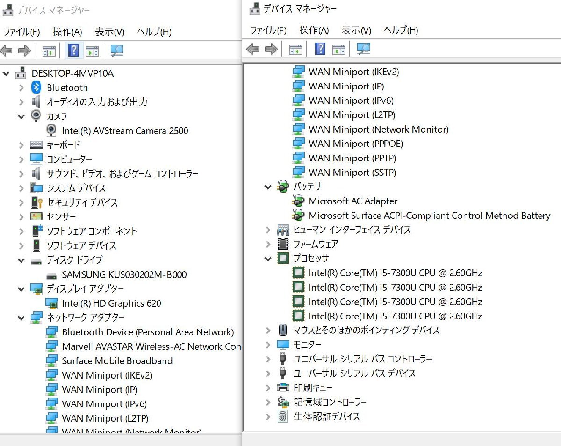
Task: Open 表示(V) menu in left window
Action: point(110,32)
